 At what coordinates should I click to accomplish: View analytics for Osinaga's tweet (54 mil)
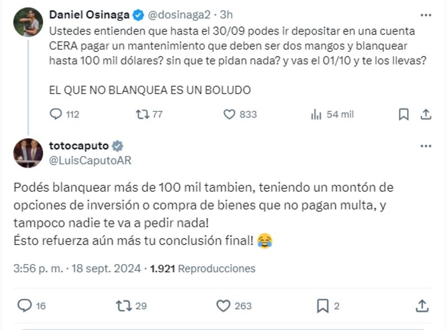point(316,114)
